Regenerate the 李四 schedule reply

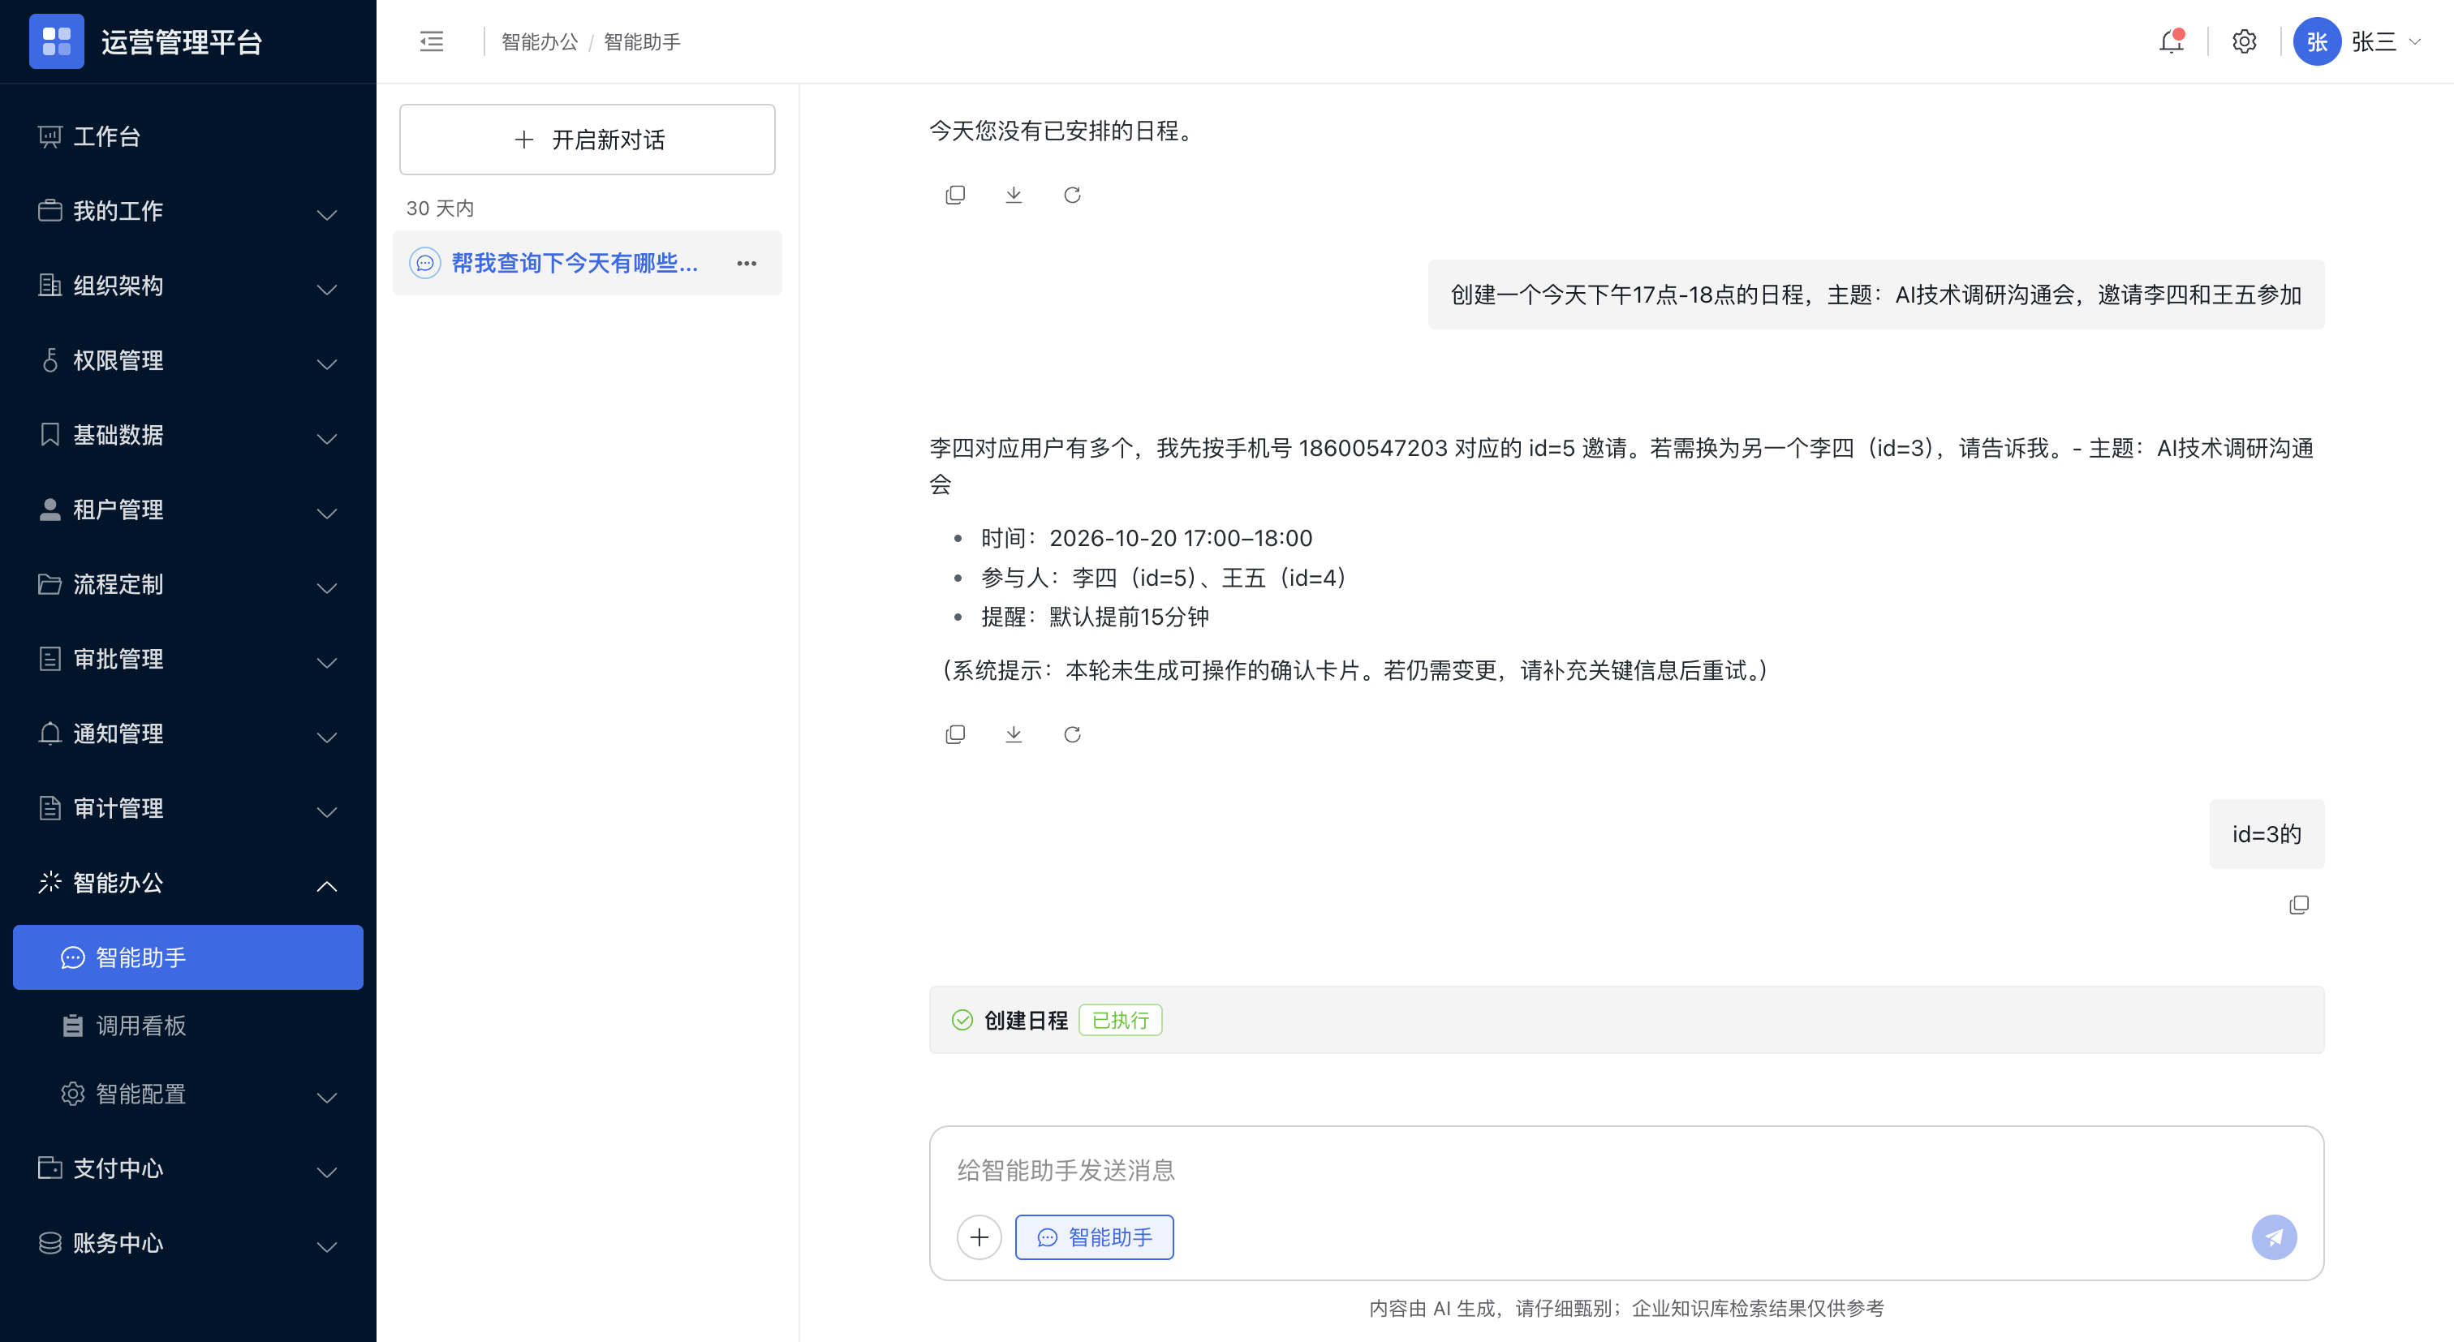[1072, 733]
